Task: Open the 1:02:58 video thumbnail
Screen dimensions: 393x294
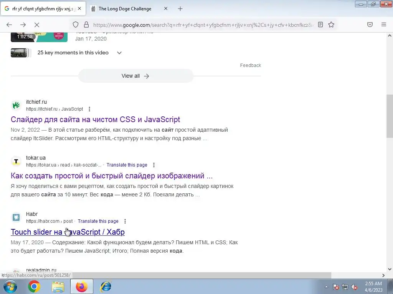Action: coord(39,37)
